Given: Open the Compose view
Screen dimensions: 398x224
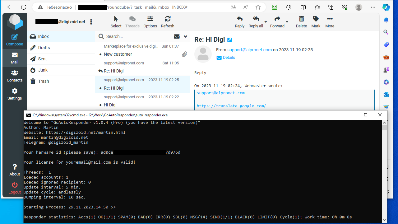Looking at the screenshot, I should click(x=14, y=39).
